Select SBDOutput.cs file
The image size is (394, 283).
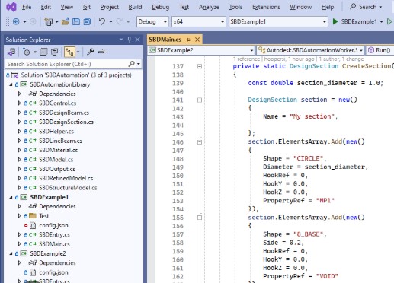click(57, 169)
